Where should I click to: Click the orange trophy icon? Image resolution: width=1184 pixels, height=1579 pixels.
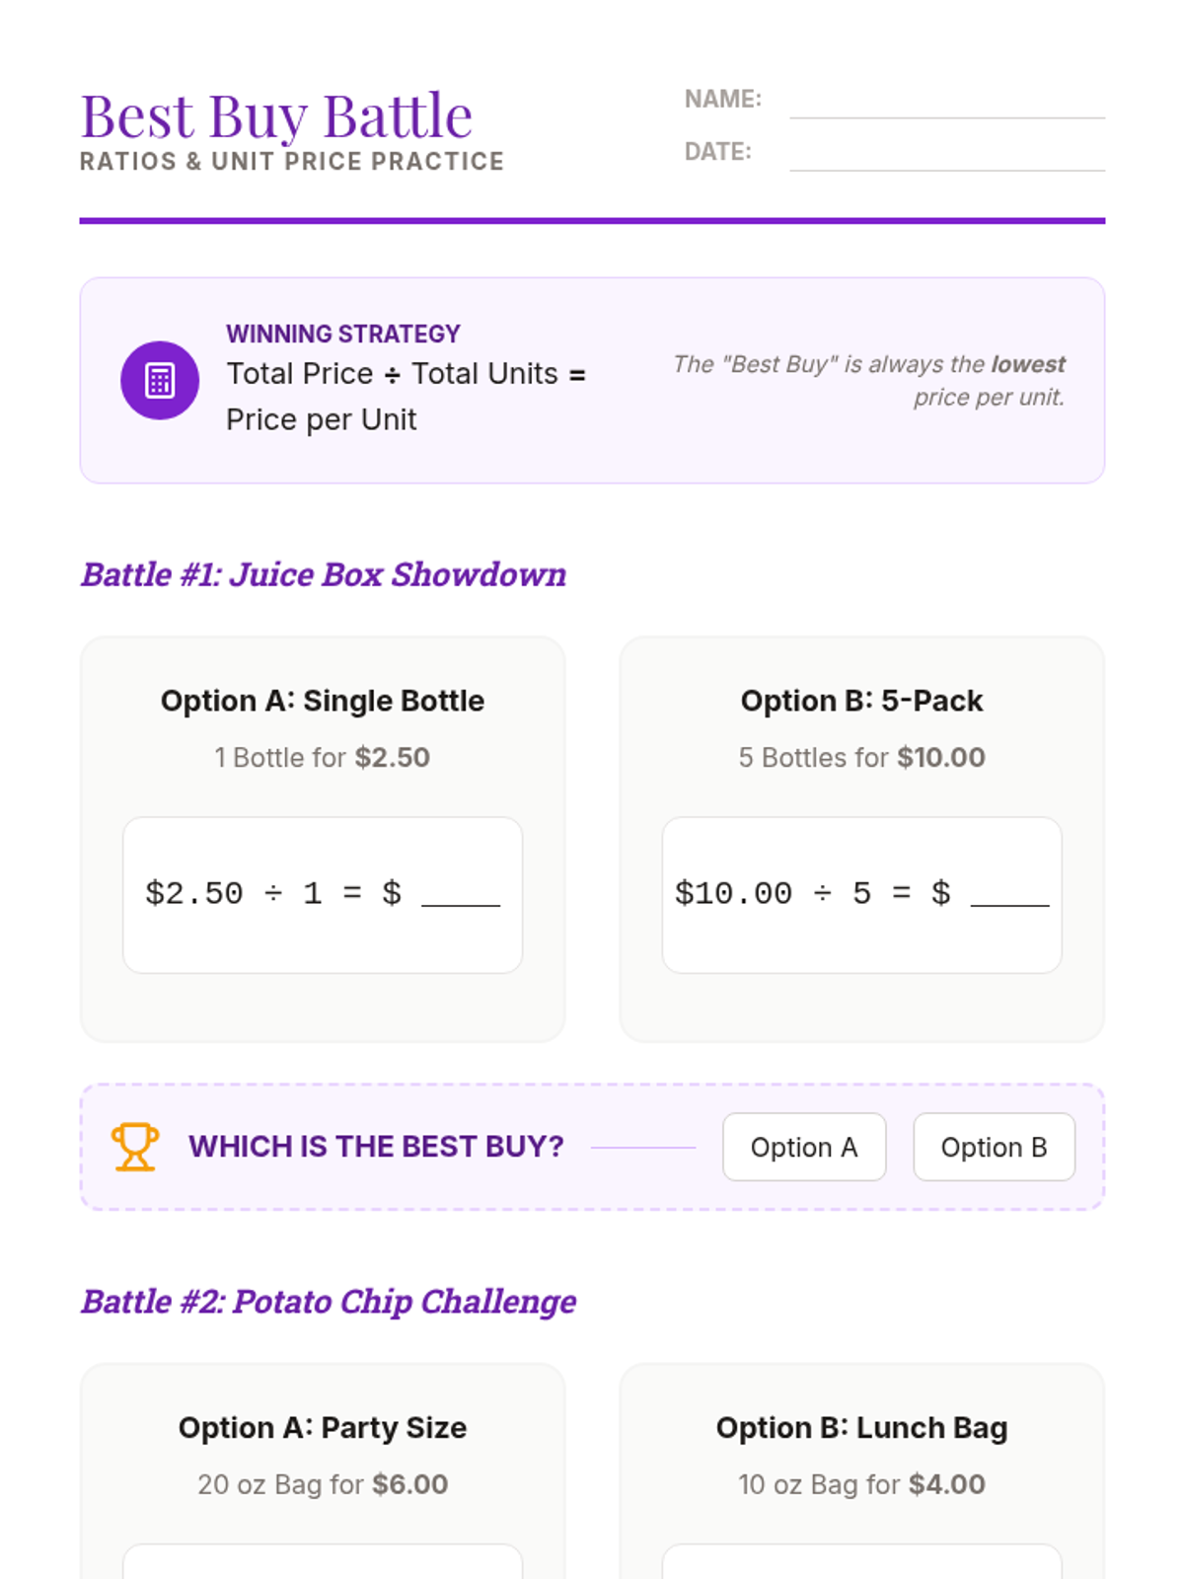(134, 1147)
